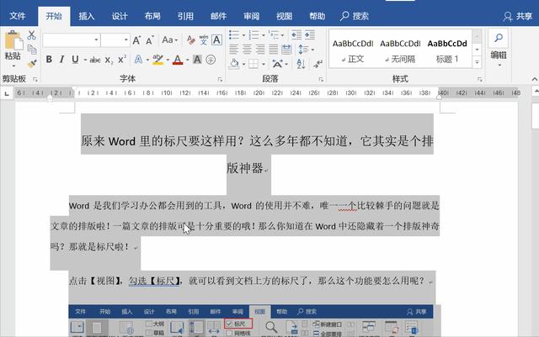Open line spacing options

pyautogui.click(x=306, y=50)
